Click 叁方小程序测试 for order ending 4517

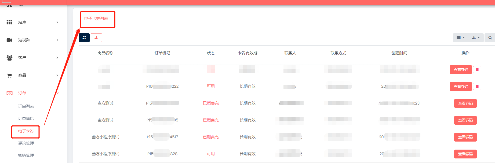[x=105, y=137]
